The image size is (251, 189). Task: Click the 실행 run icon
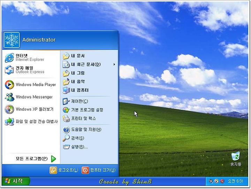[66, 147]
